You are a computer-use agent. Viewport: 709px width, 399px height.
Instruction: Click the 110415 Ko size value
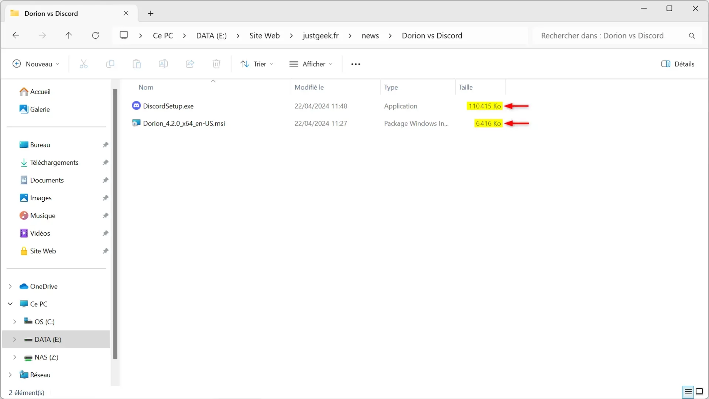[x=484, y=106]
